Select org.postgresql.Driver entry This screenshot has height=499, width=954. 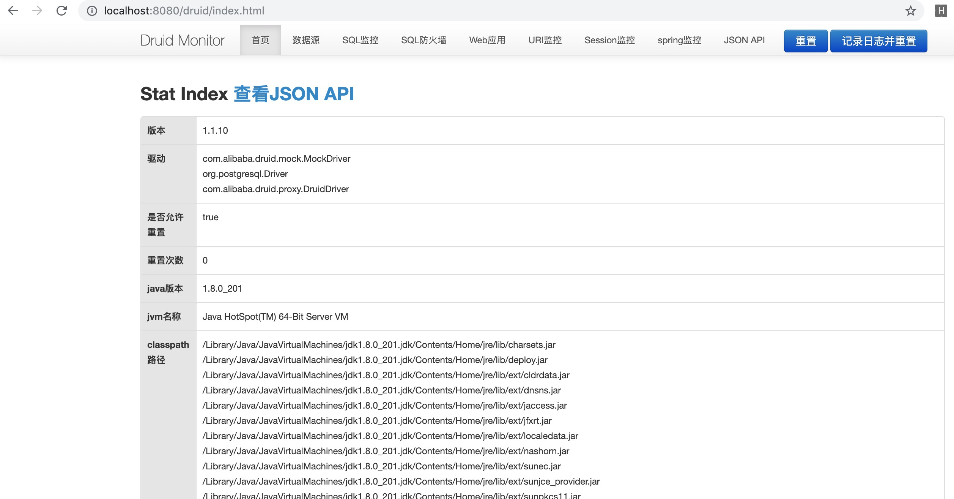(x=245, y=174)
